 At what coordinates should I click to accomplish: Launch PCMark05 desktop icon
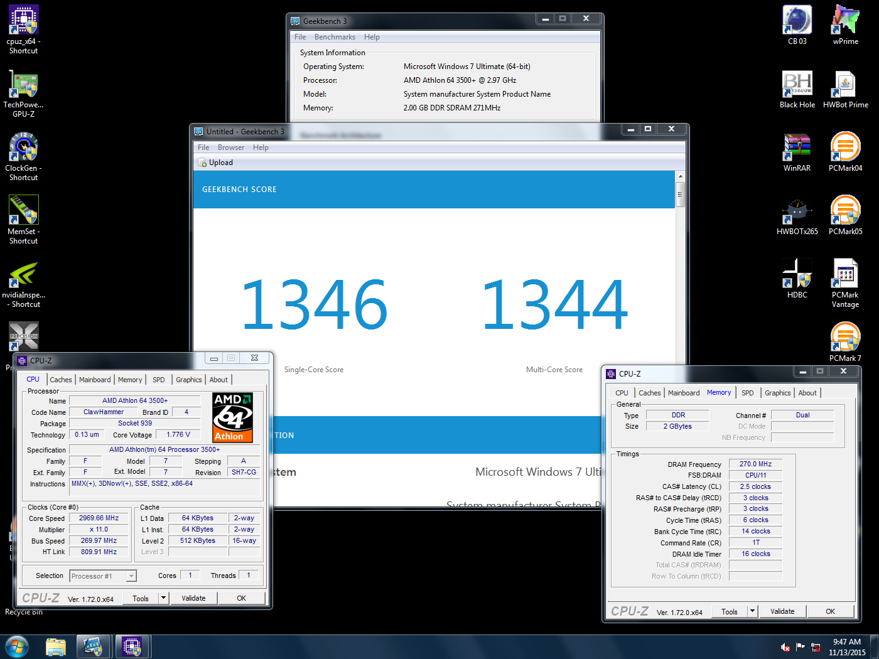(x=846, y=216)
